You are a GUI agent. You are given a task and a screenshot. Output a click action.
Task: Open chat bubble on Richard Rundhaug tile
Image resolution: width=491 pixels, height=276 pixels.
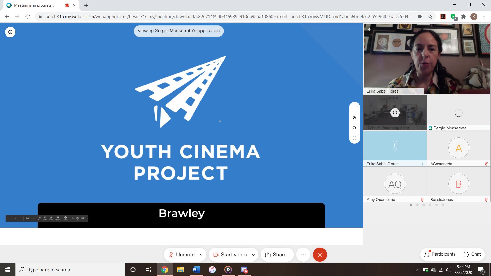[395, 113]
